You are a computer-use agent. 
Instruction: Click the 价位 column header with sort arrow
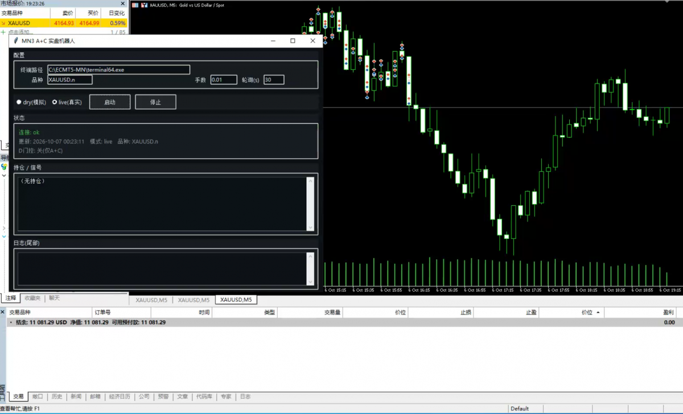pyautogui.click(x=571, y=312)
